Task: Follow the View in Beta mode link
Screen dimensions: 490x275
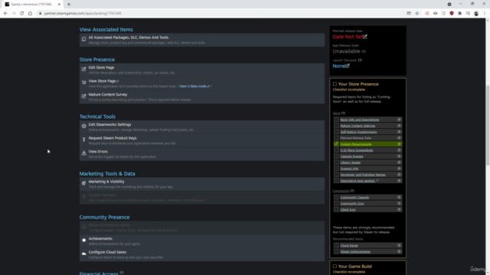Action: tap(193, 86)
